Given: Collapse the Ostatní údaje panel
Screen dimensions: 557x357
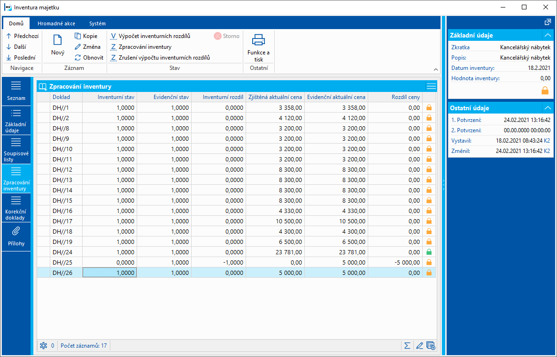Looking at the screenshot, I should click(x=548, y=108).
